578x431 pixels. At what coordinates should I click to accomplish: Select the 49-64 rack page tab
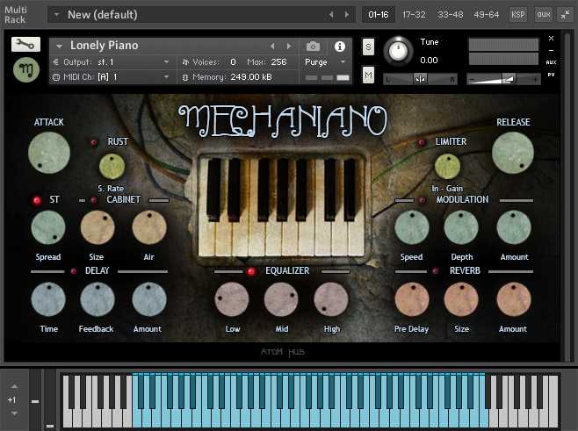487,14
